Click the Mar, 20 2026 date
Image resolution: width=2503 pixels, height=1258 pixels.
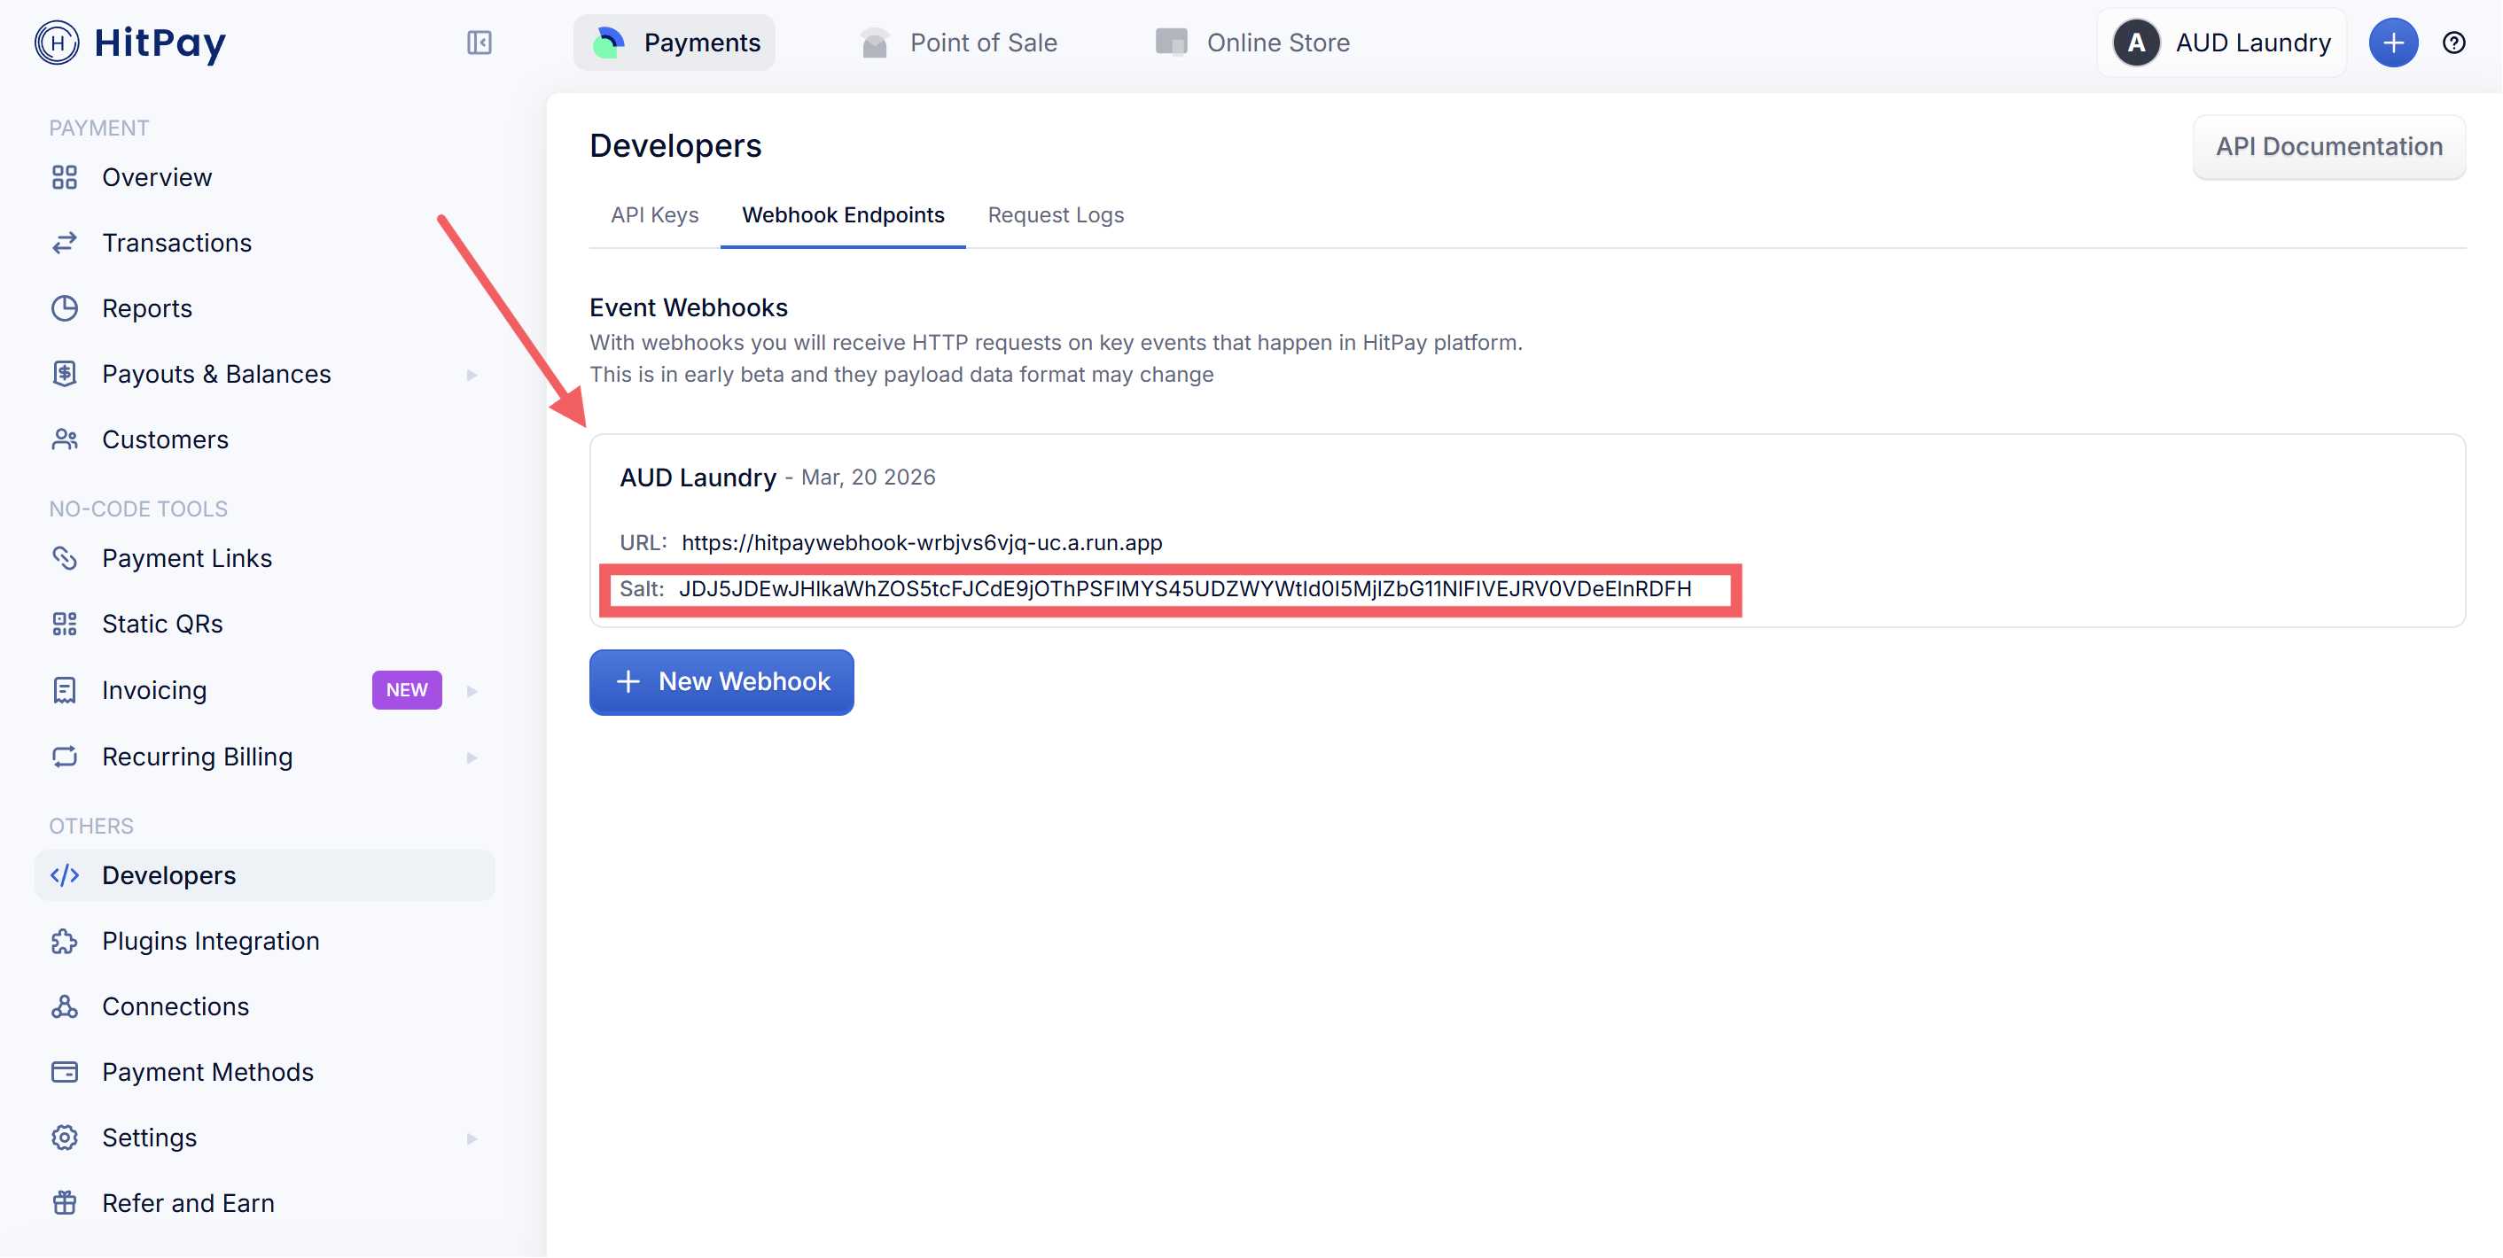tap(868, 477)
